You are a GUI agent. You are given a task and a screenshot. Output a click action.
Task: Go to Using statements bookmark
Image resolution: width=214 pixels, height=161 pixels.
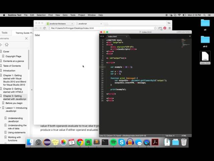click(x=17, y=132)
